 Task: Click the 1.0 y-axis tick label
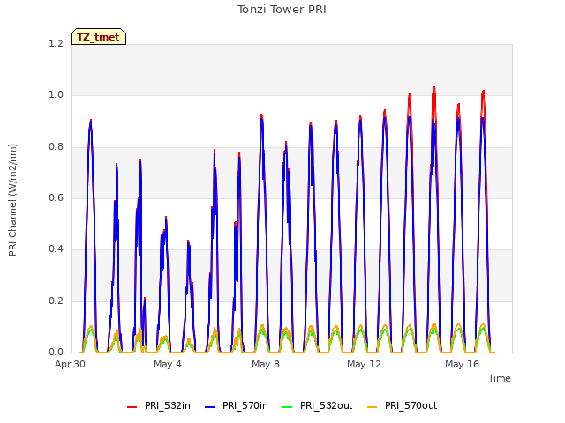(x=56, y=95)
